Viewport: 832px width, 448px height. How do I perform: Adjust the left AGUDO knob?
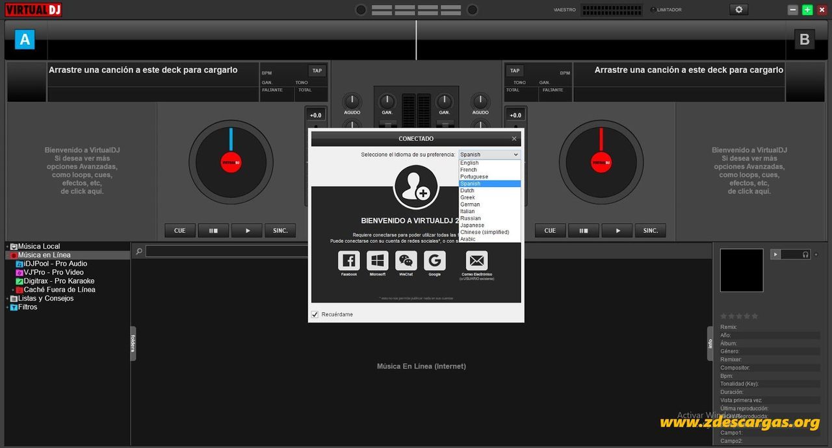coord(352,101)
